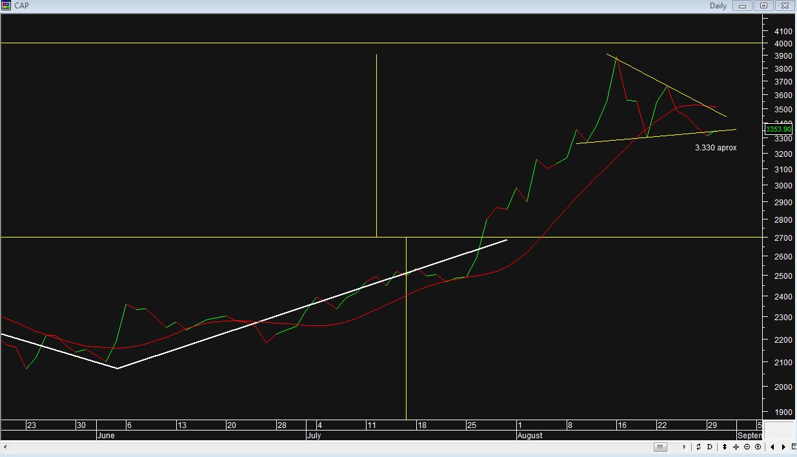The height and width of the screenshot is (457, 797).
Task: Click the date label 29
Action: click(712, 425)
